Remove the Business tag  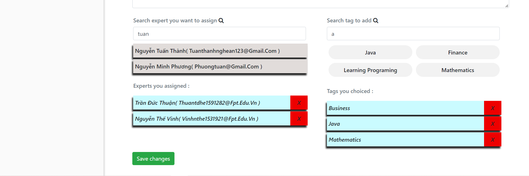[493, 108]
